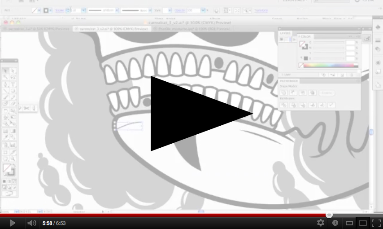Click the Expand button in Pathfinder
The height and width of the screenshot is (229, 383).
coord(326,93)
